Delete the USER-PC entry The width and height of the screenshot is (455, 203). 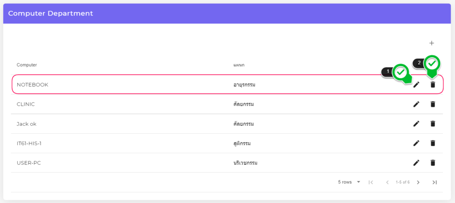[x=433, y=163]
